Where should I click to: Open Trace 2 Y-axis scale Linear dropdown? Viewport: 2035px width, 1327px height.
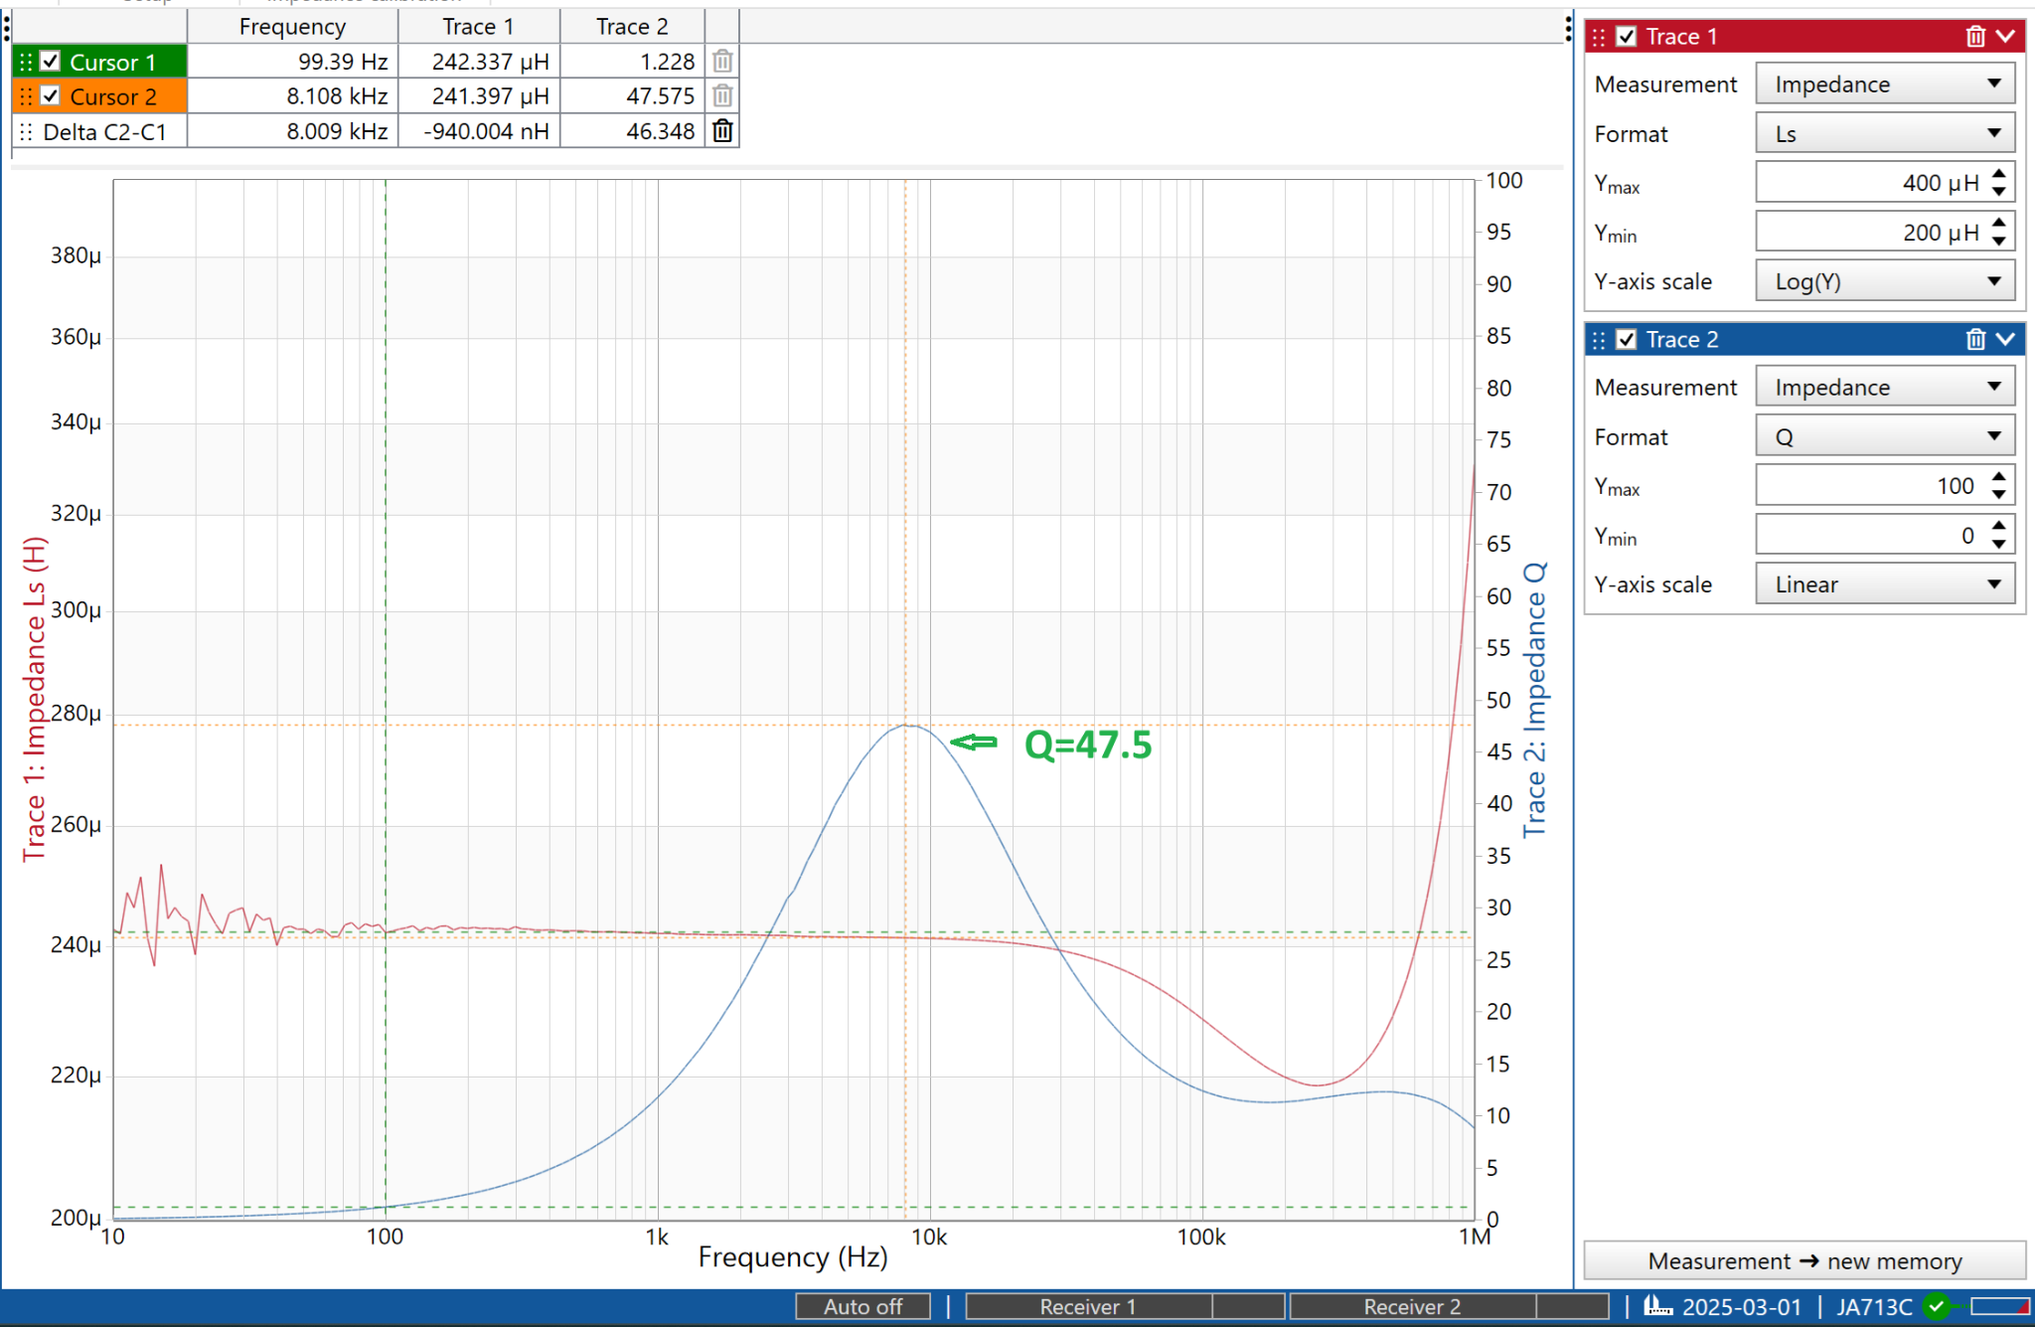[x=1885, y=584]
